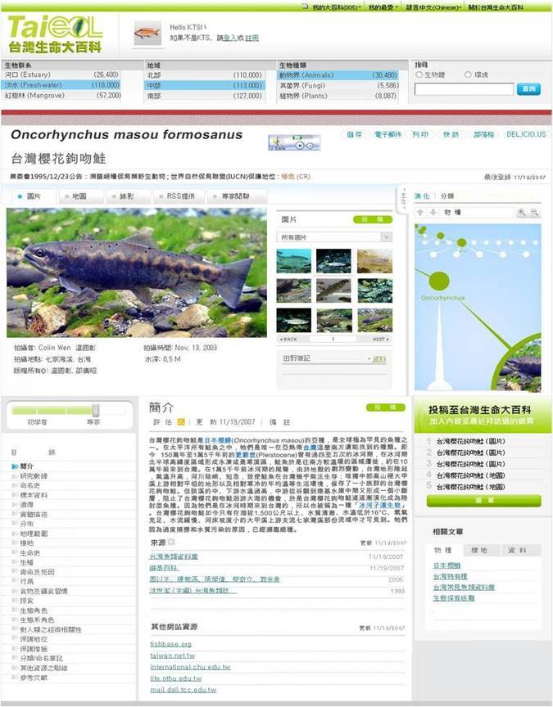Select the 動物界 (Animals) row

[x=338, y=74]
